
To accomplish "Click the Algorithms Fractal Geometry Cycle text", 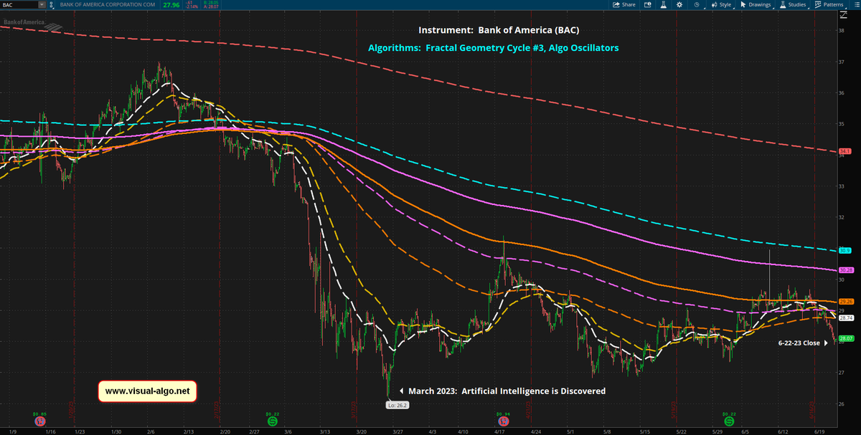I will (x=494, y=48).
